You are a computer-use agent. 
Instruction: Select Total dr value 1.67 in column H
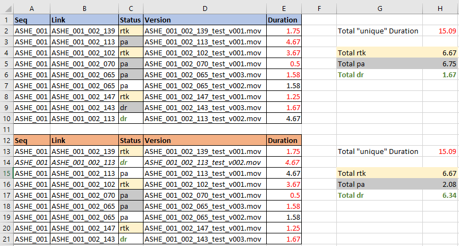440,75
